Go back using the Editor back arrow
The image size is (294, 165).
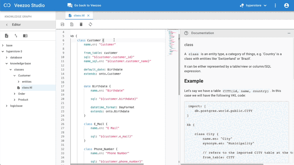(7, 25)
